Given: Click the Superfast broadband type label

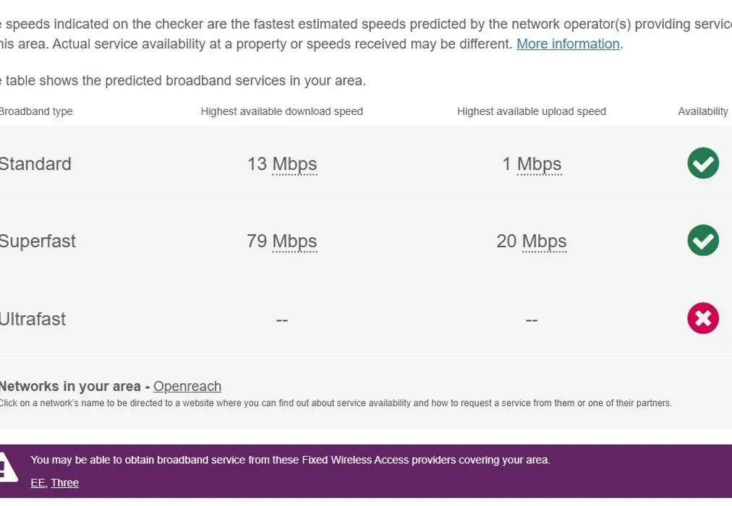Looking at the screenshot, I should 38,241.
